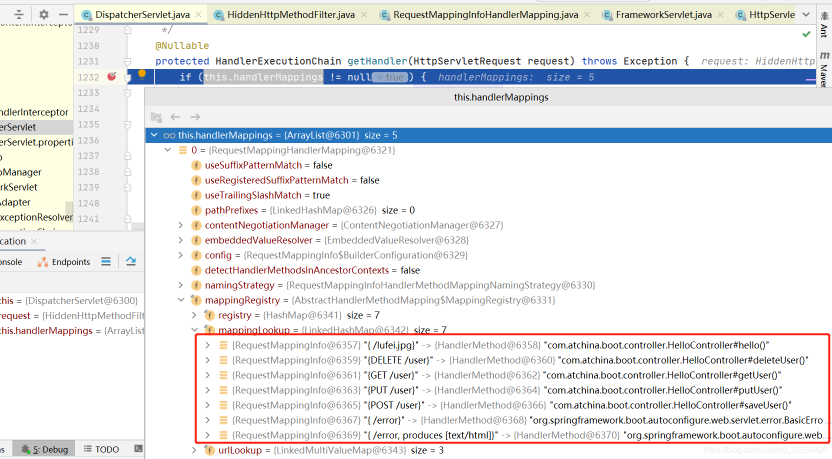Click the evaluate forward arrow
Screen dimensions: 832x459
click(x=195, y=117)
